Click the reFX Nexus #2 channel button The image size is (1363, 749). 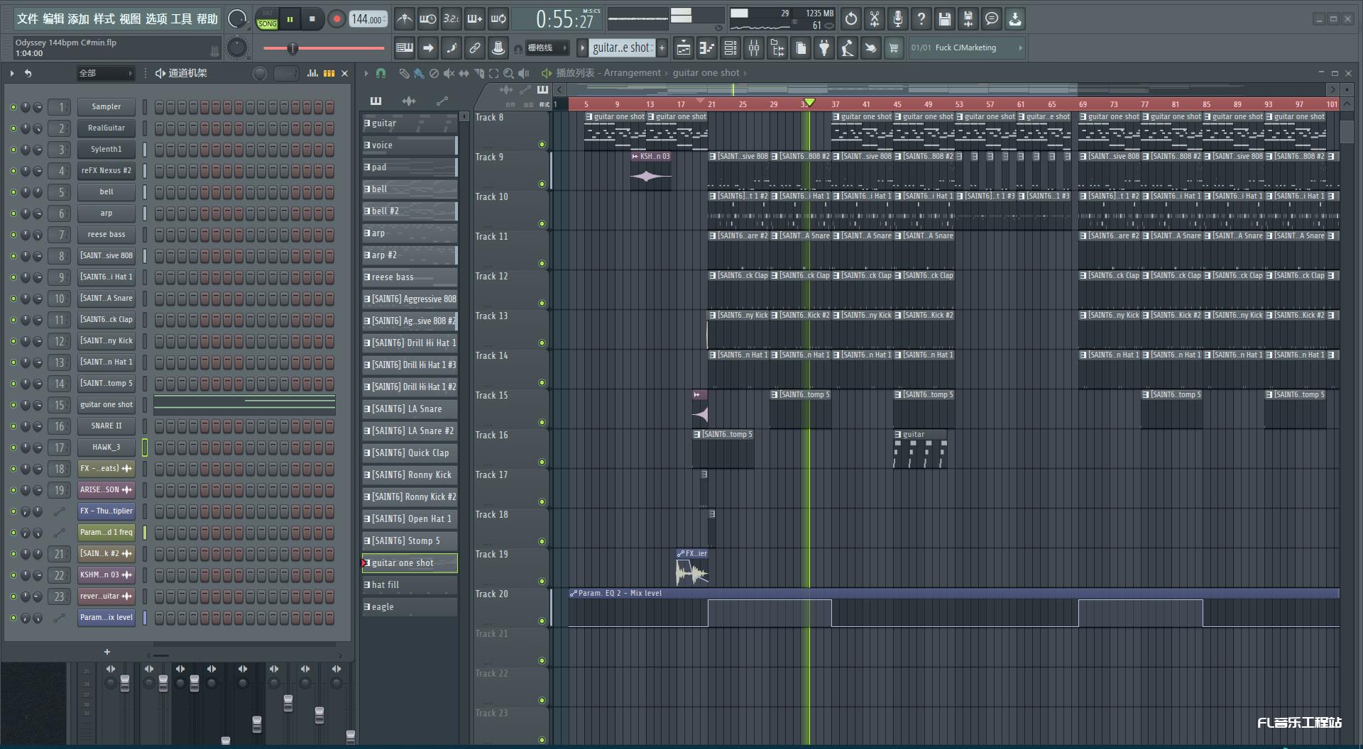[106, 171]
